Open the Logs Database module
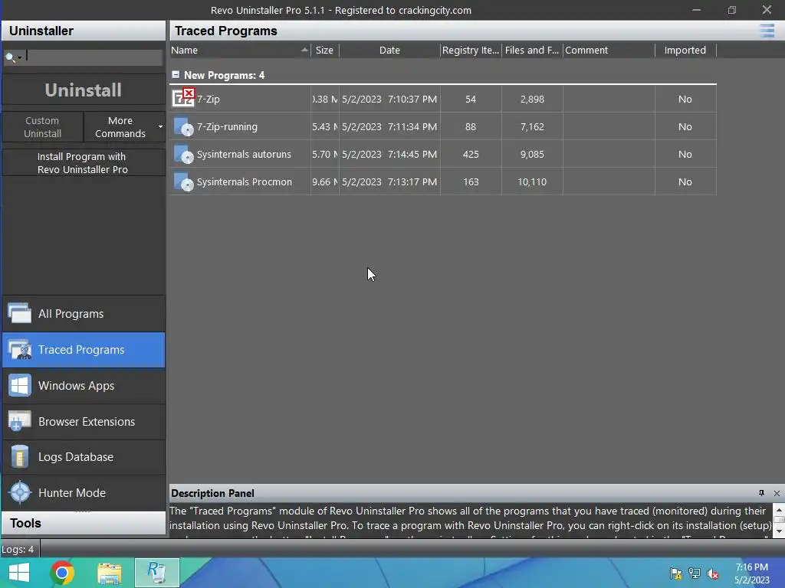Screen dimensions: 785x588 click(83, 457)
